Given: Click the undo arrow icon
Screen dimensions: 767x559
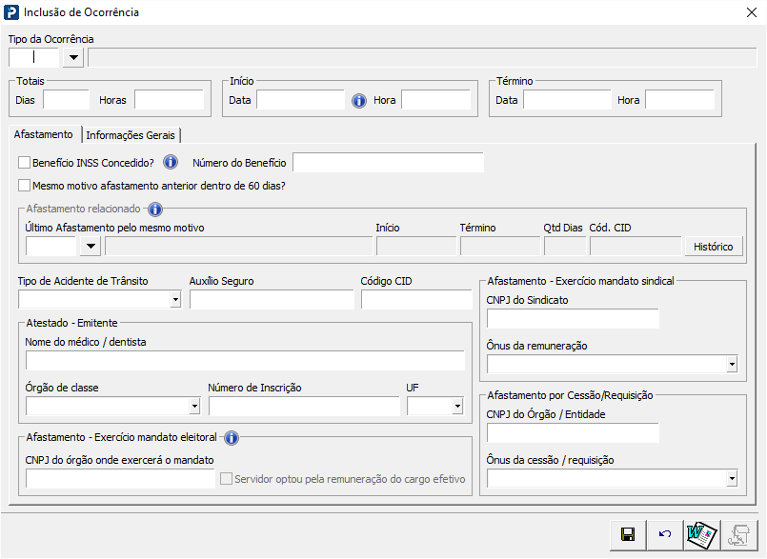Looking at the screenshot, I should point(664,535).
